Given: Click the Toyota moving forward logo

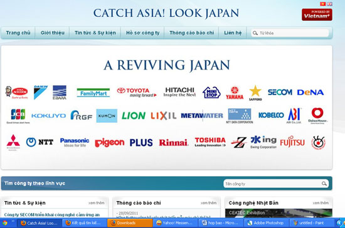Looking at the screenshot, I should (137, 93).
